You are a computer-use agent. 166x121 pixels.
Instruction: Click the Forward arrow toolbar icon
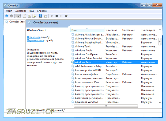(12, 16)
